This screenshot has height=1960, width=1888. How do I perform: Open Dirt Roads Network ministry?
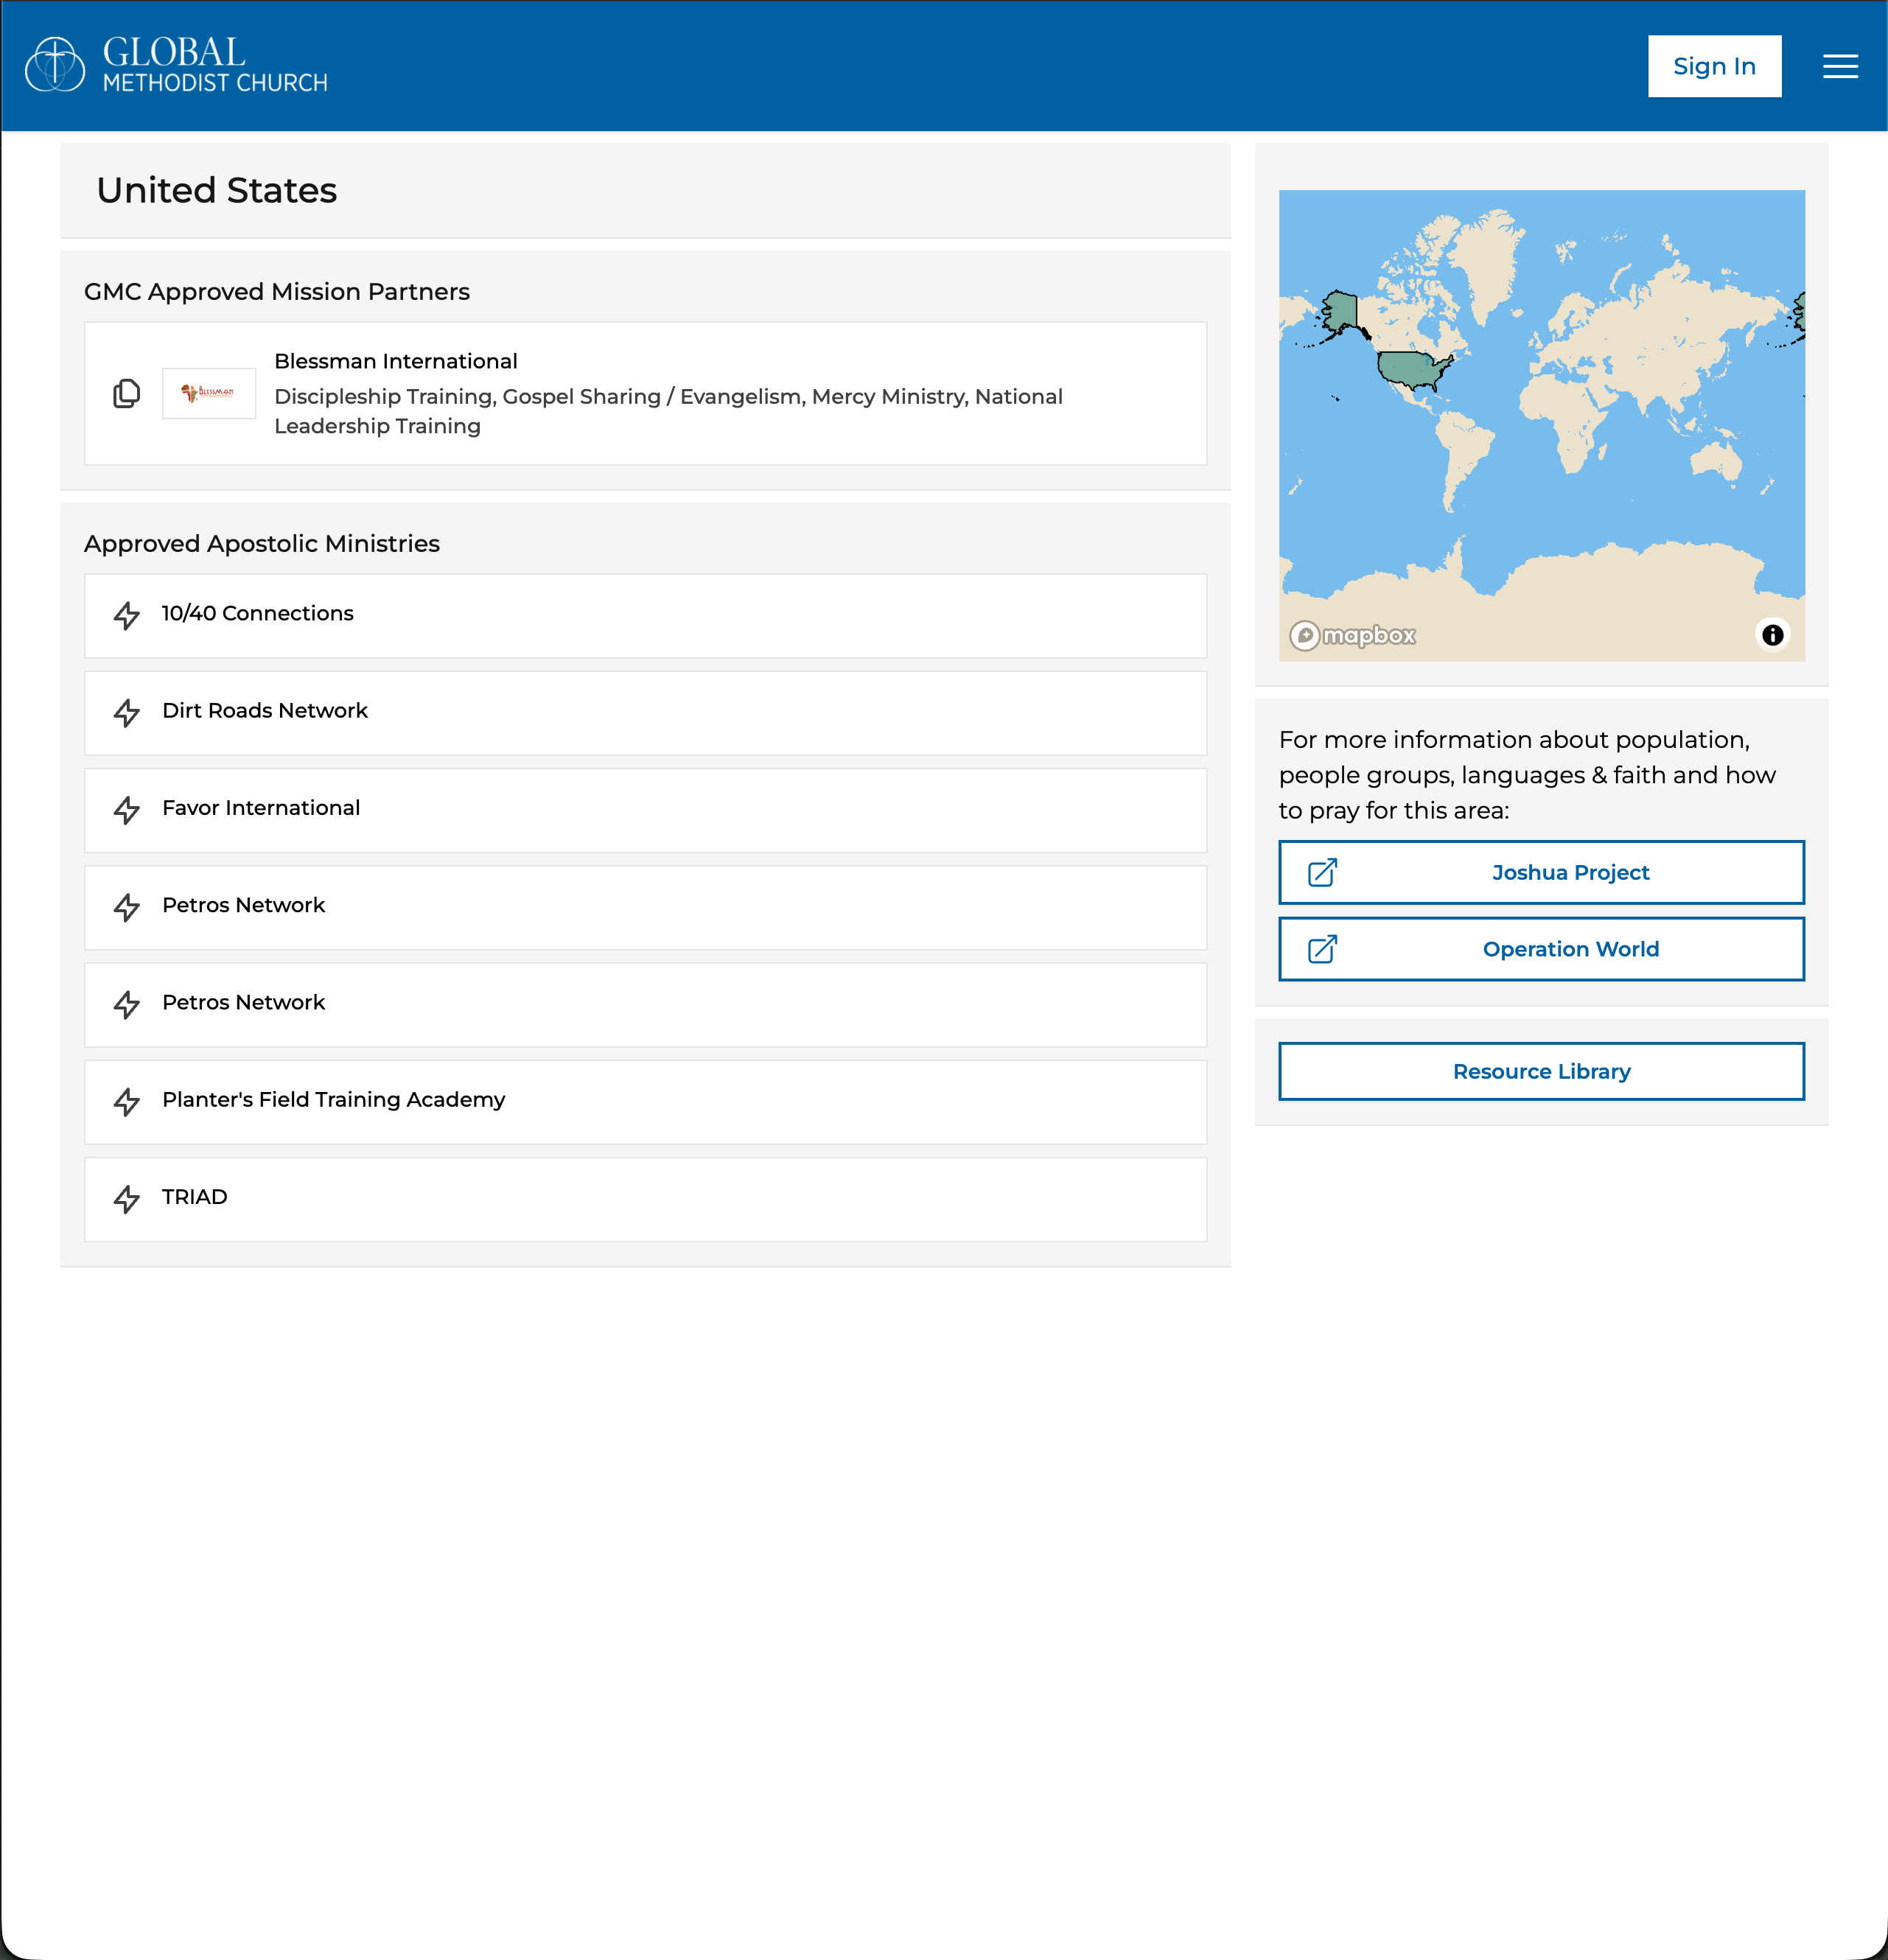coord(645,712)
